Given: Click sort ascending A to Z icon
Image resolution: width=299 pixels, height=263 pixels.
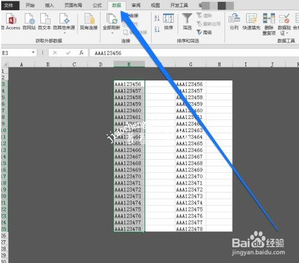Looking at the screenshot, I should pos(157,18).
